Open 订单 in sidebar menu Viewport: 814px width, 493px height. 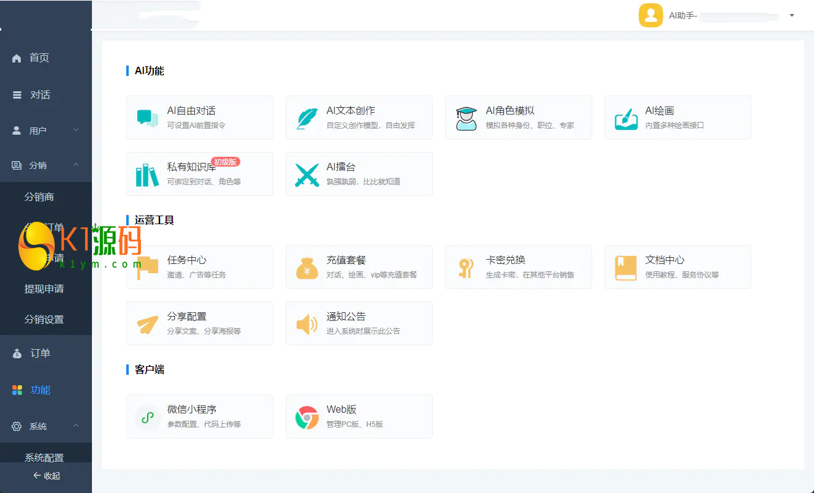[x=40, y=353]
